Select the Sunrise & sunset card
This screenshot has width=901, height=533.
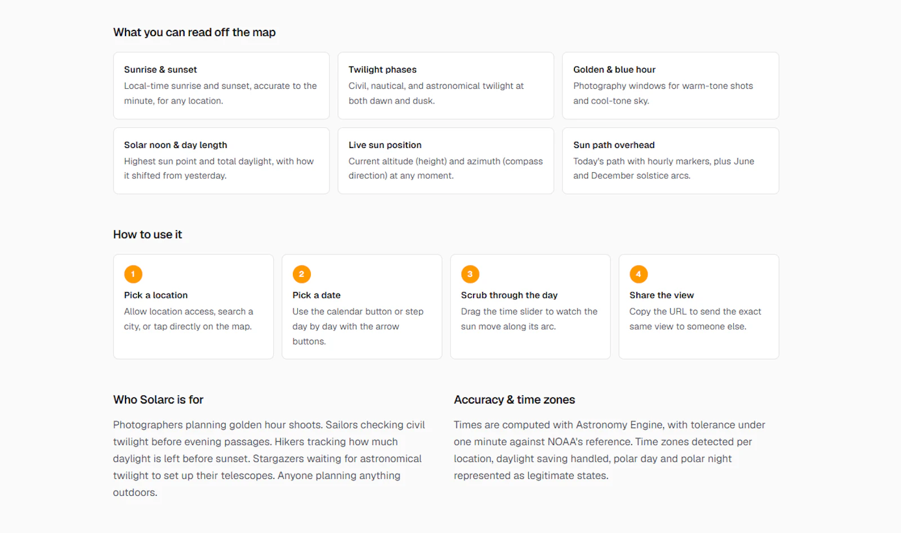tap(221, 86)
